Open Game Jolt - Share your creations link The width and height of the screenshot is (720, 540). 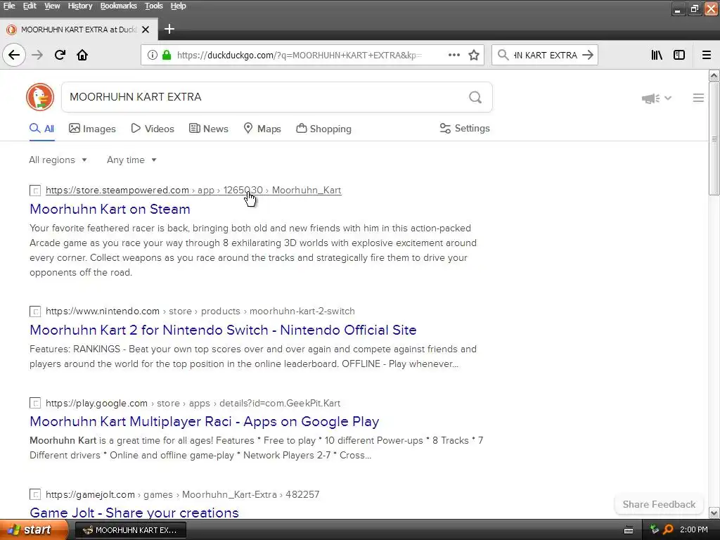point(134,513)
